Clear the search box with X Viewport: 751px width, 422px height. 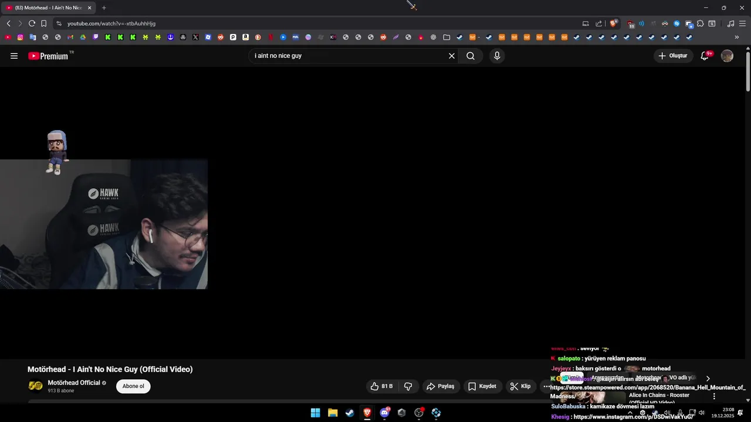click(452, 56)
